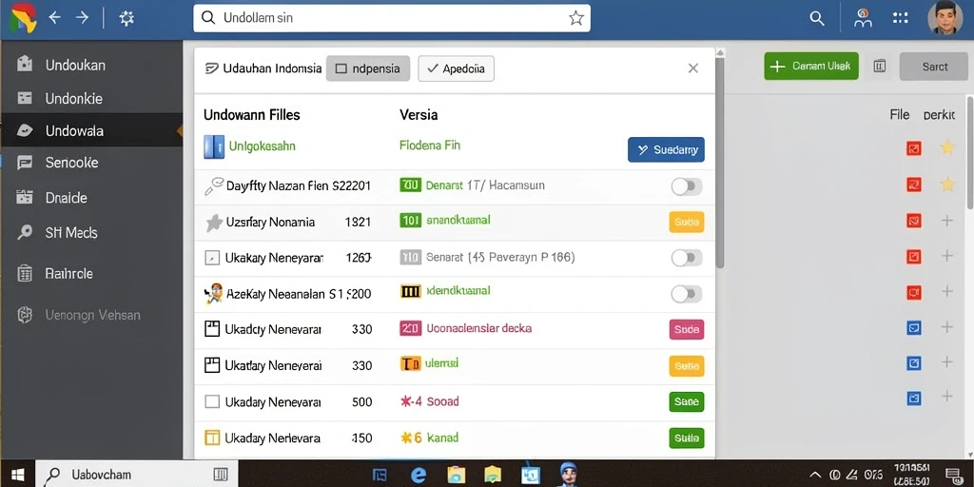
Task: Click the trash icon beside the green button
Action: 879,66
